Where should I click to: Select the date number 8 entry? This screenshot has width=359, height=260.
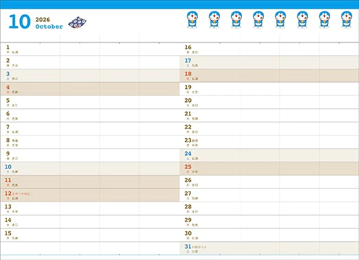[8, 140]
